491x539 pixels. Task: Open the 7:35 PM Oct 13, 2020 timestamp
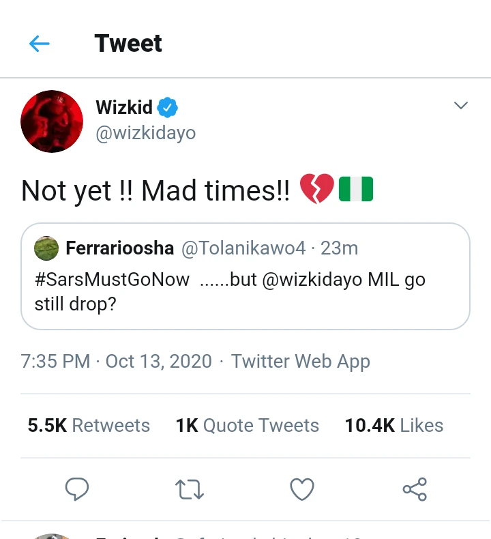117,361
